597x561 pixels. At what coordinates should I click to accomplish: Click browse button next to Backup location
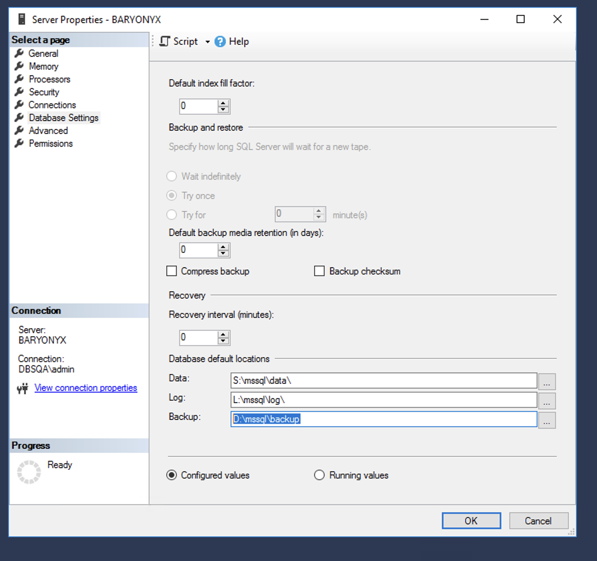pyautogui.click(x=547, y=421)
